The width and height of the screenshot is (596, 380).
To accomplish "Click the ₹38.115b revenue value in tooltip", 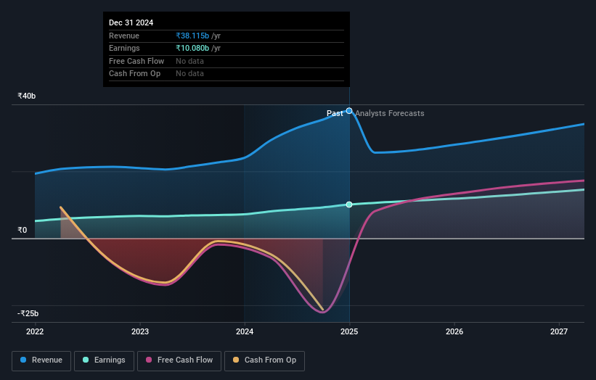I will coord(192,36).
